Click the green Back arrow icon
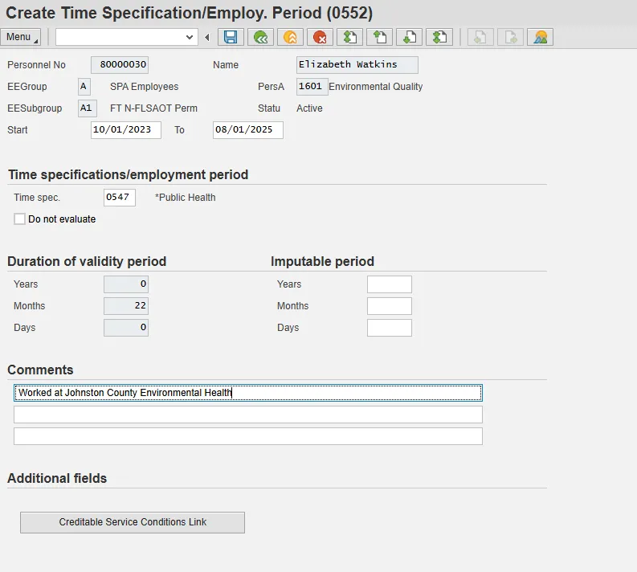The height and width of the screenshot is (572, 637). pos(259,37)
